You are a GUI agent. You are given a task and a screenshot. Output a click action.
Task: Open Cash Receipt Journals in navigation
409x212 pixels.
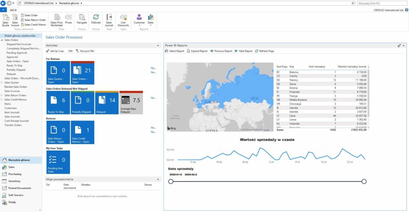(x=16, y=121)
